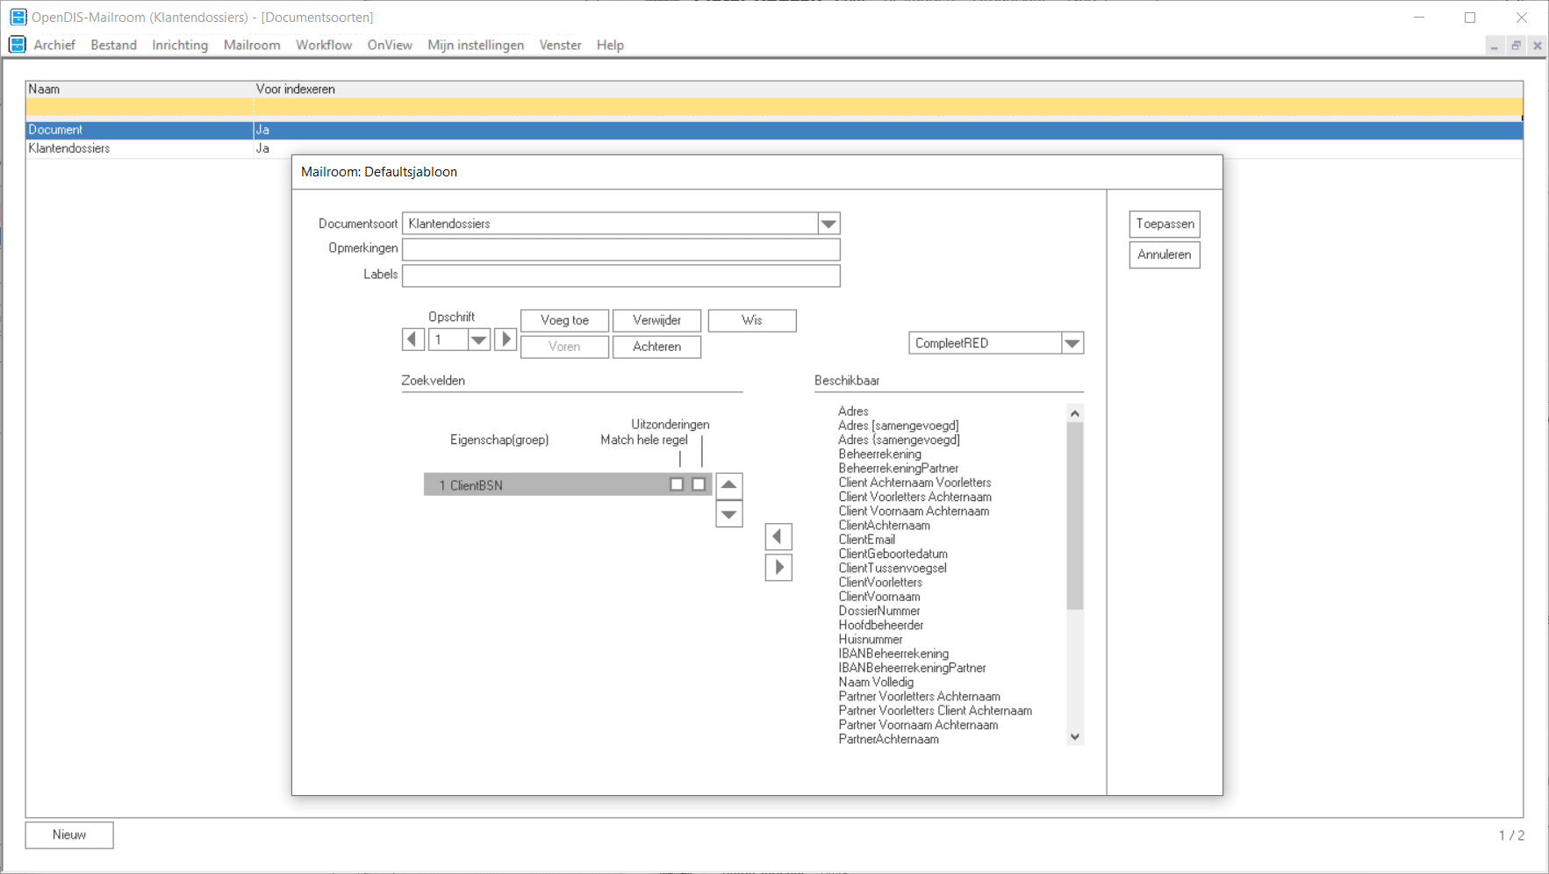Select the Document row in the list
Image resolution: width=1549 pixels, height=874 pixels.
pos(774,130)
